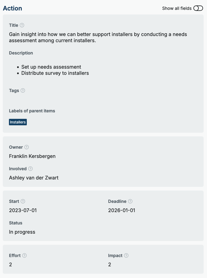
Task: Click the Tags help question-mark icon
Action: [23, 91]
